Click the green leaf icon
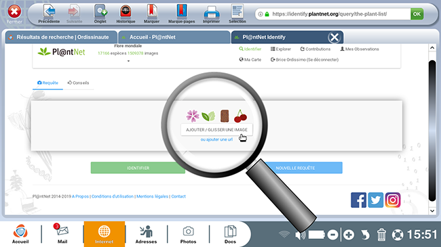This screenshot has height=247, width=441. pos(208,116)
